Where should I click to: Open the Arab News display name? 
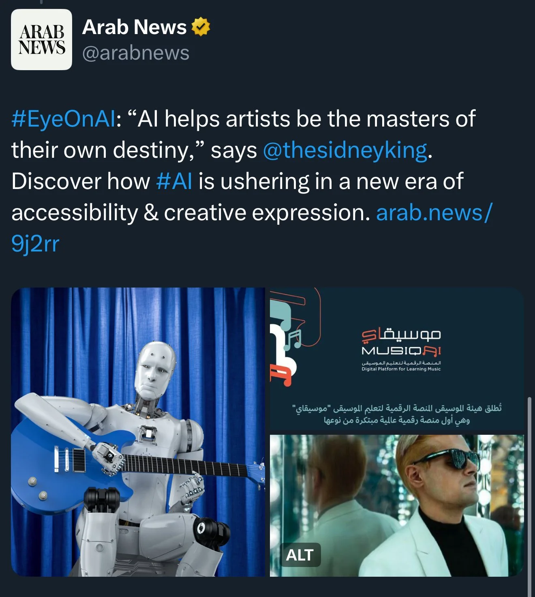coord(134,27)
